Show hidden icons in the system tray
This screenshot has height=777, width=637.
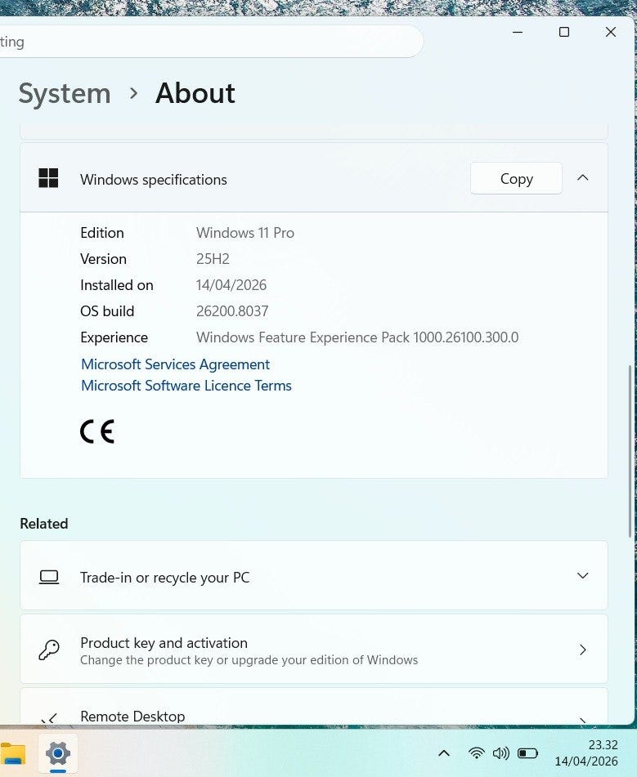point(444,753)
